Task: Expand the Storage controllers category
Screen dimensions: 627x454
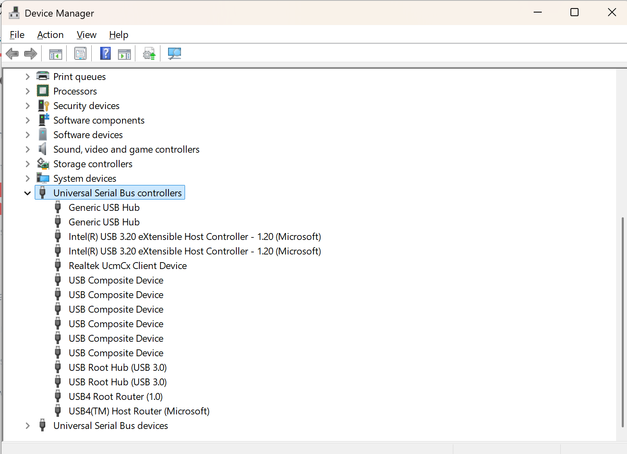Action: coord(27,164)
